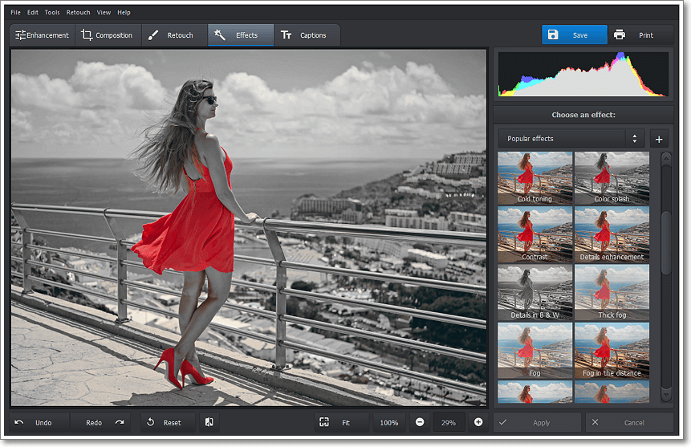Switch to the Captions tab

point(306,35)
